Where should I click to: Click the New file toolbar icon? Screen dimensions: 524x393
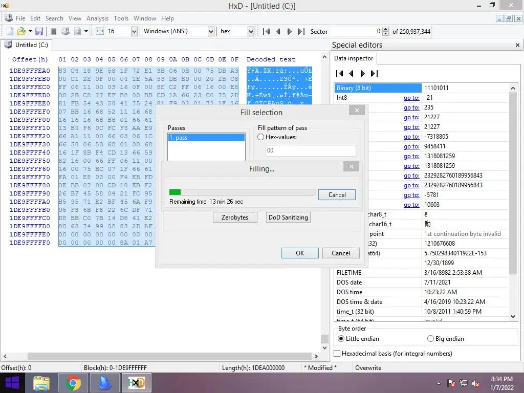[10, 31]
